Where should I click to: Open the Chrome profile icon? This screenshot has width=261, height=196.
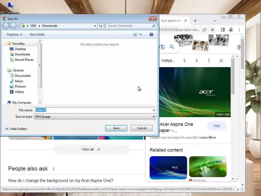231,30
